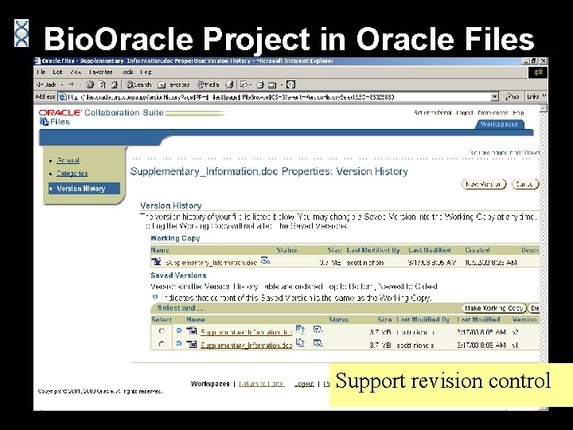This screenshot has height=430, width=573.
Task: Click the v2 row same-as-working-copy indicator
Action: click(x=179, y=330)
